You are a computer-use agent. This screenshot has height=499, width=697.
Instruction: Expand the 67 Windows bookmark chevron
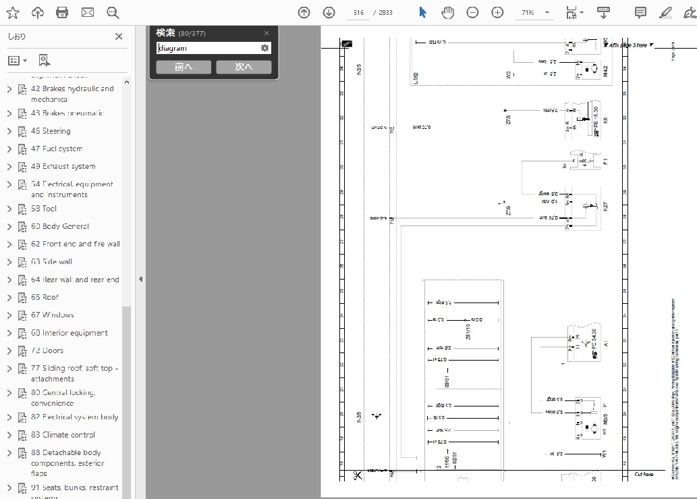tap(9, 315)
